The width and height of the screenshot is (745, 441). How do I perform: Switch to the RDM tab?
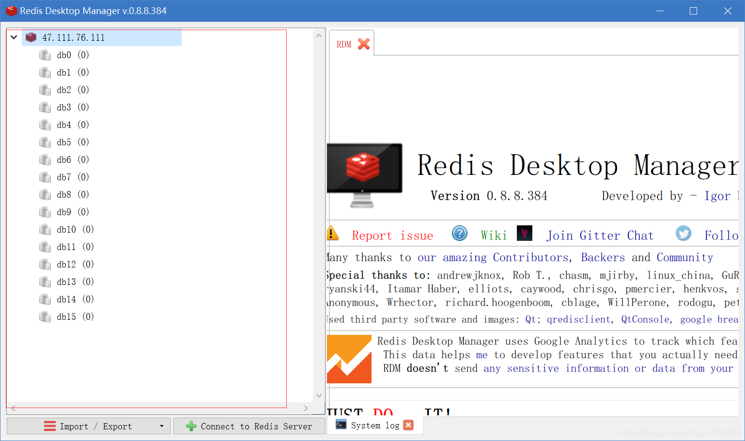[x=344, y=45]
